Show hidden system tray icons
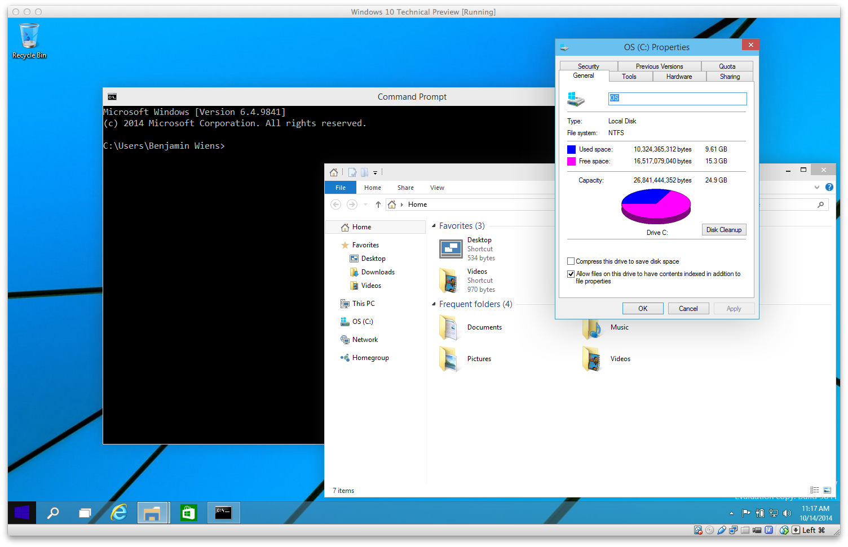This screenshot has width=848, height=547. pyautogui.click(x=731, y=513)
